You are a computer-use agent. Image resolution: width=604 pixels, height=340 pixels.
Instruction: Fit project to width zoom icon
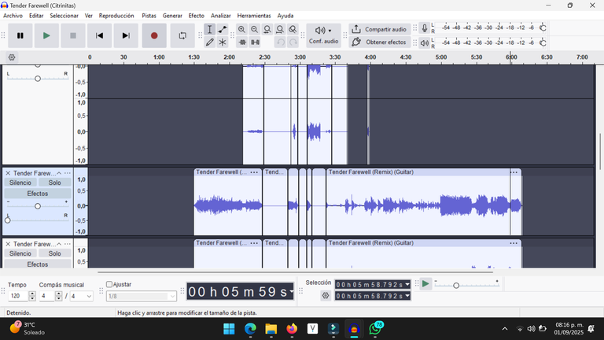point(280,29)
